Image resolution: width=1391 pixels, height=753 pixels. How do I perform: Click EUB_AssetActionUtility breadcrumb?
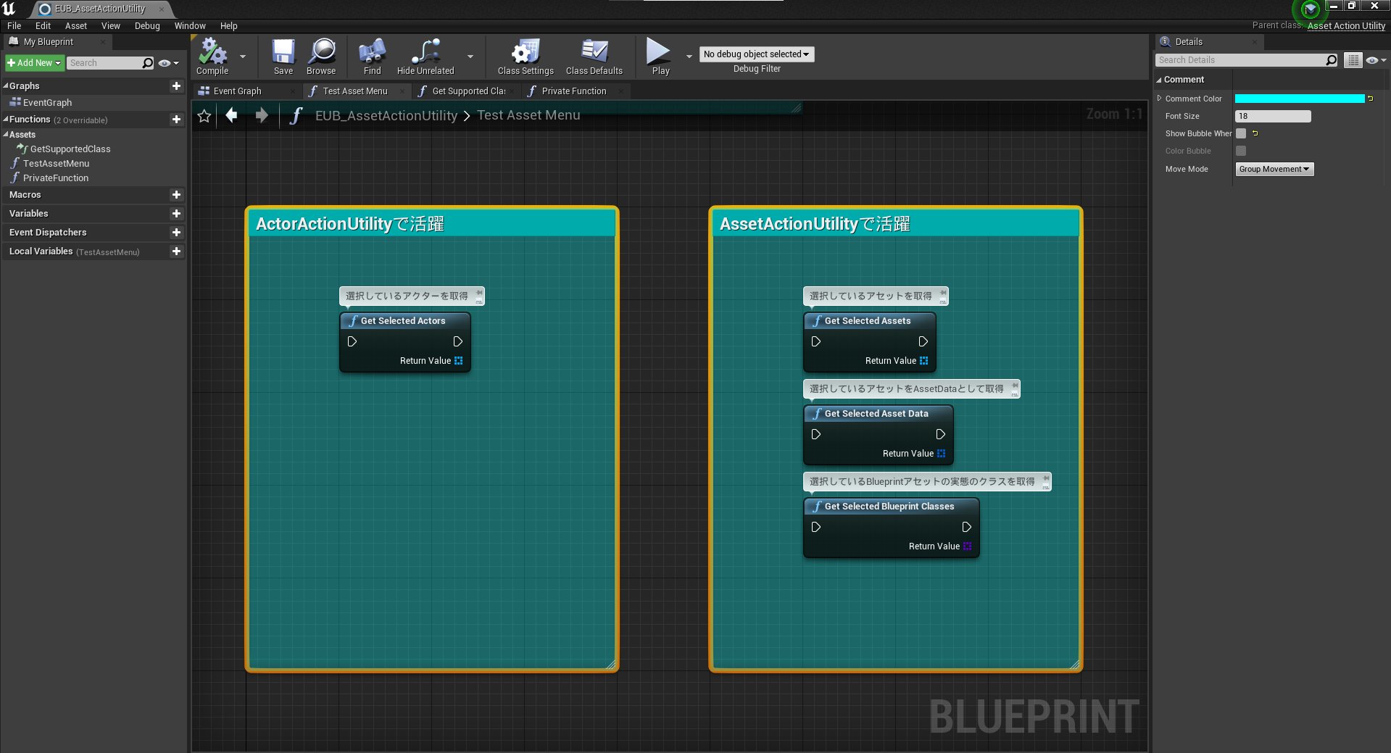point(386,115)
